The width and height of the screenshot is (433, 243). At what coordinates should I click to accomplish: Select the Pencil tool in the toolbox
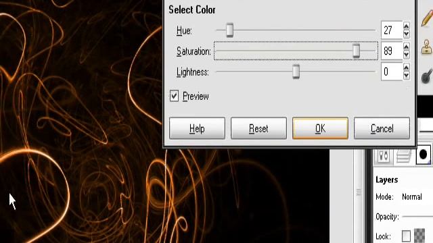tap(427, 19)
